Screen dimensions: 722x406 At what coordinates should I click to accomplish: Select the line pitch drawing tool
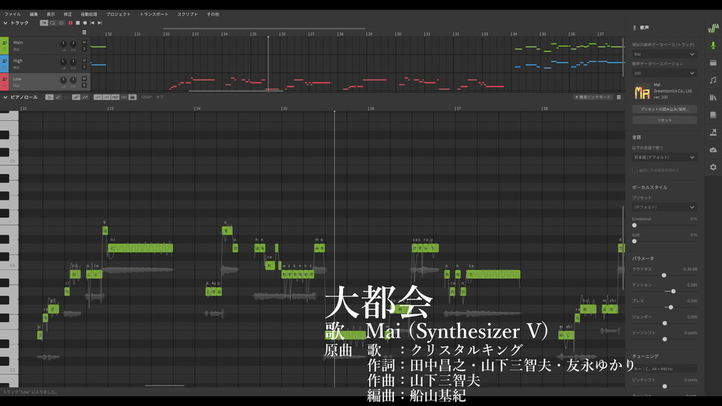(76, 97)
